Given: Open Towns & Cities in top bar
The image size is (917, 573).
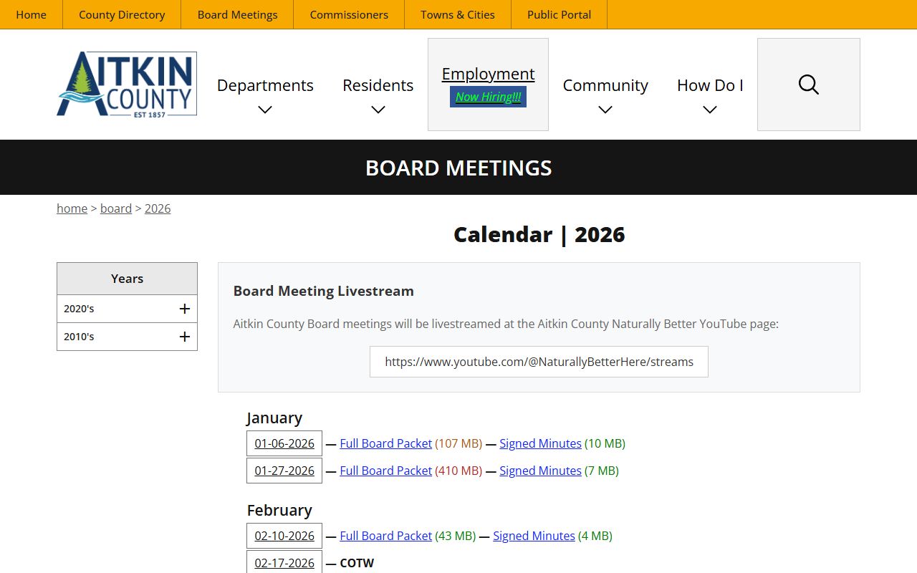Looking at the screenshot, I should point(458,14).
